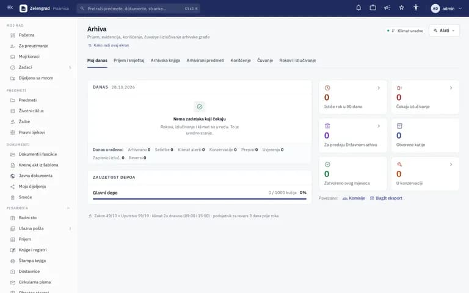Viewport: 469px width, 293px height.
Task: Open Za predaju Državnom arhivu card
Action: 352,136
